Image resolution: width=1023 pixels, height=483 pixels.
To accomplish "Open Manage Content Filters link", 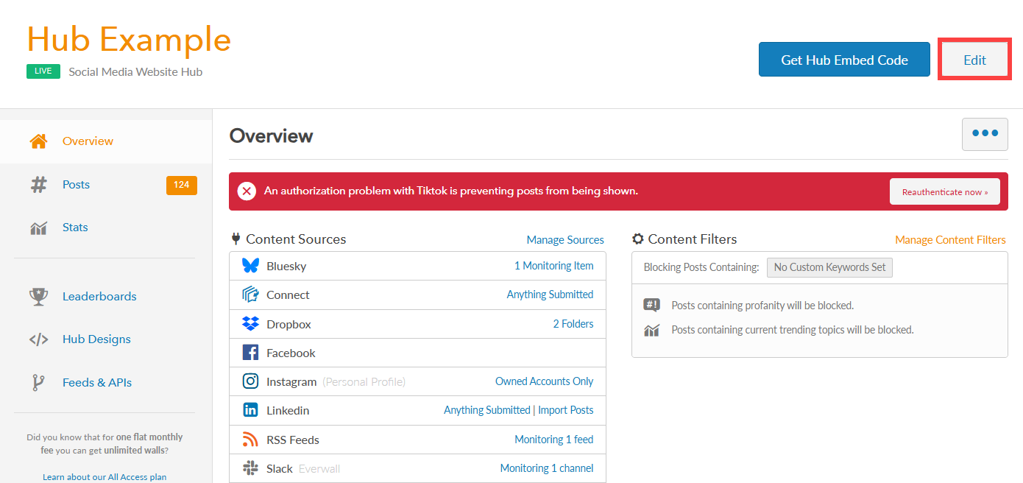I will (950, 240).
